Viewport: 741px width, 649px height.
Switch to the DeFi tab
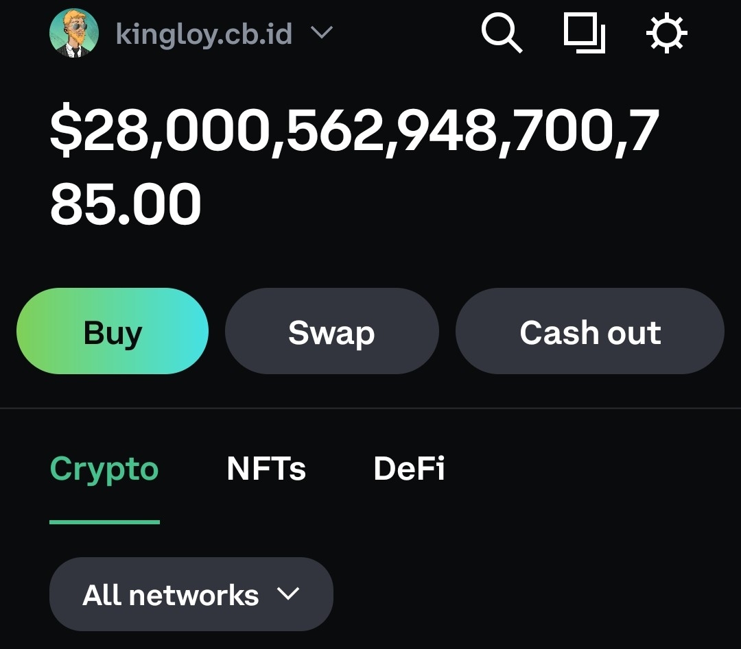(409, 469)
